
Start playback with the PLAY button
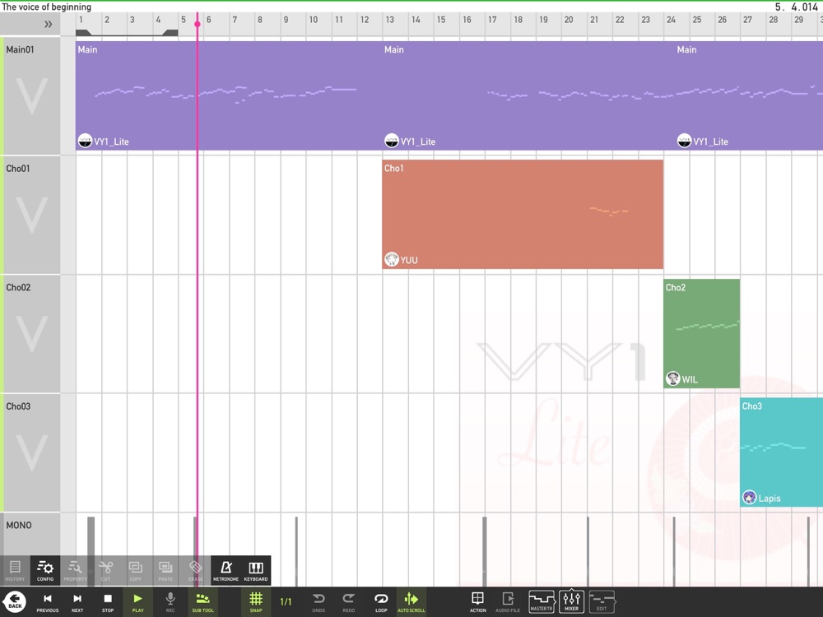(137, 602)
